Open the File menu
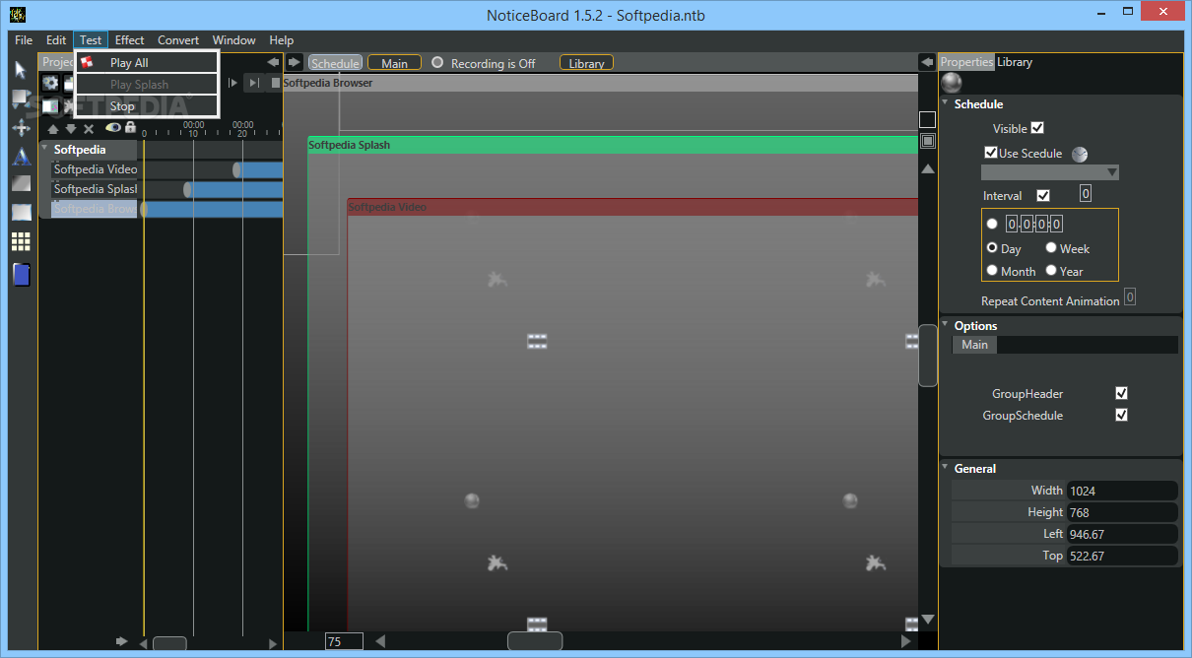 tap(25, 40)
